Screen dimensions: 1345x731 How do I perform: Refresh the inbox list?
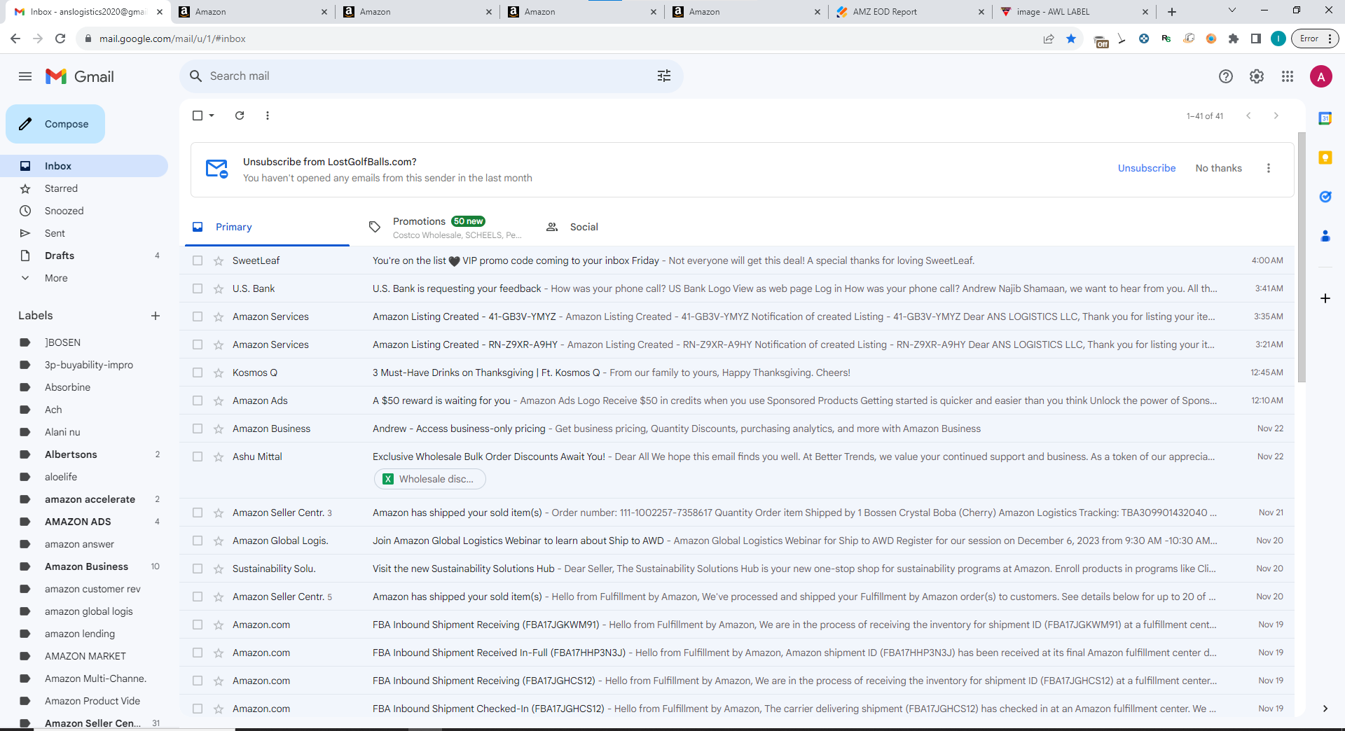(240, 116)
